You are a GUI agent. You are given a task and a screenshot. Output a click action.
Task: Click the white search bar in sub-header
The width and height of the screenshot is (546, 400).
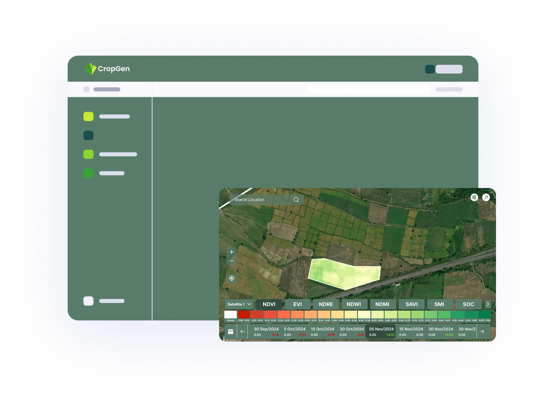[368, 89]
